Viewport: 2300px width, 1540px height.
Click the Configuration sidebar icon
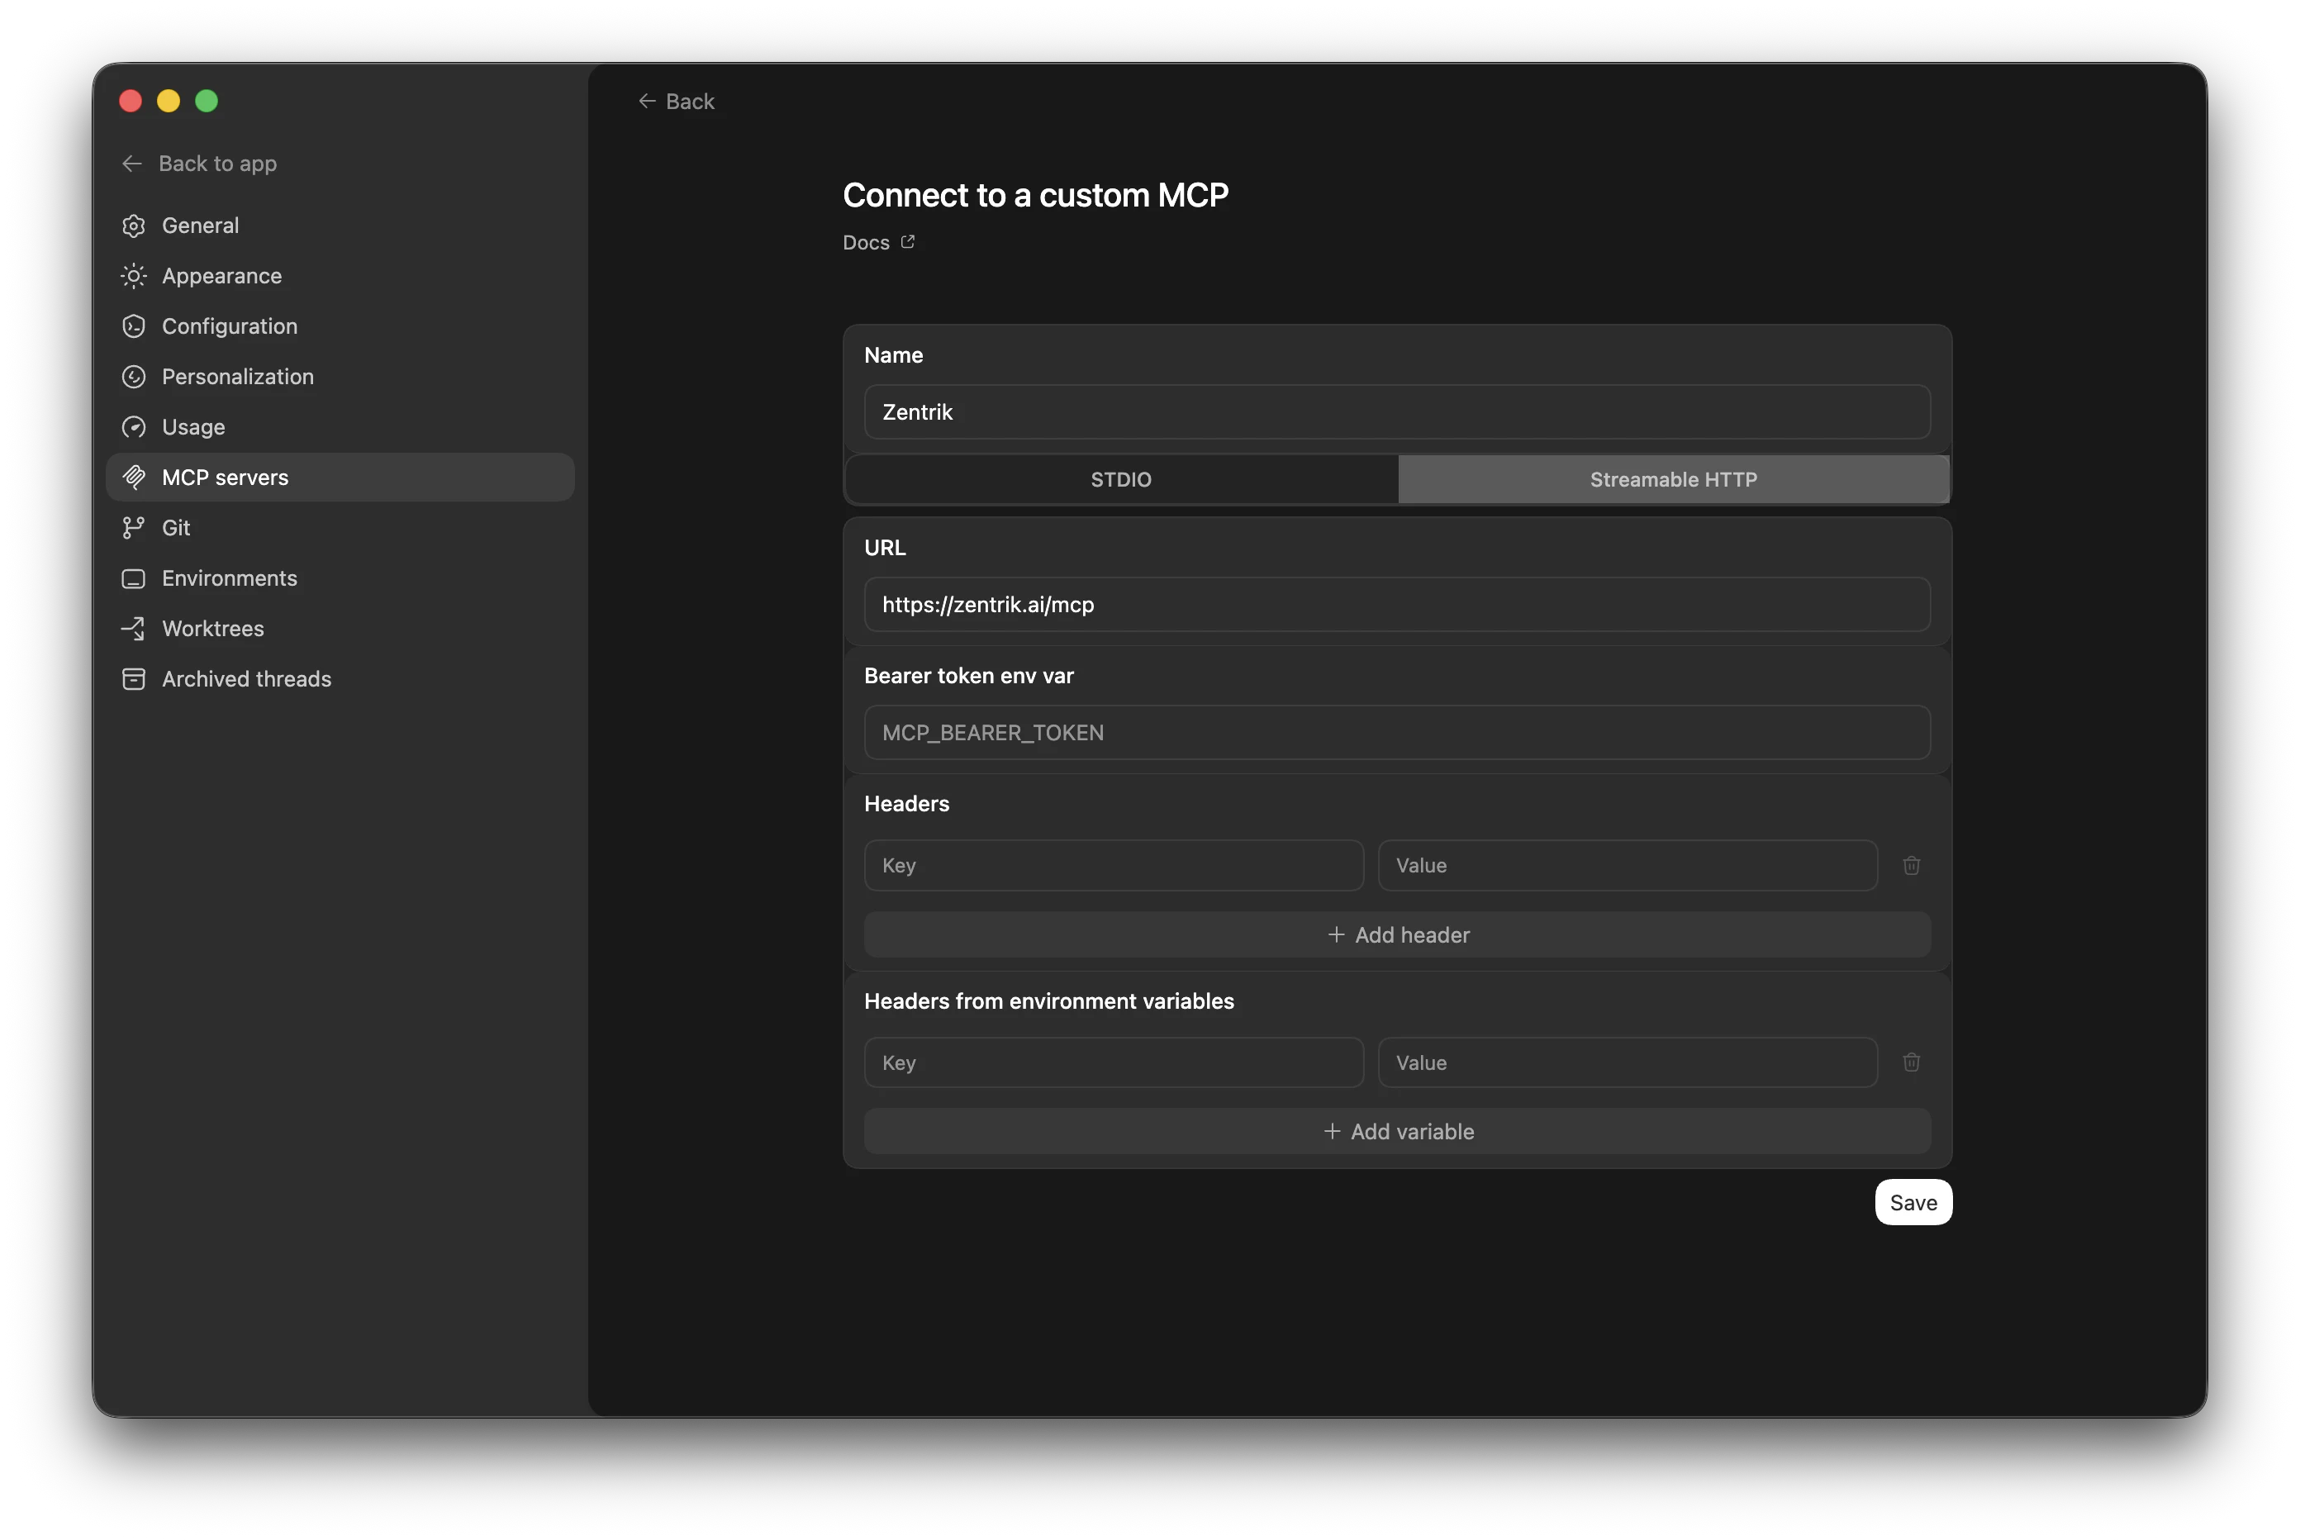click(135, 326)
